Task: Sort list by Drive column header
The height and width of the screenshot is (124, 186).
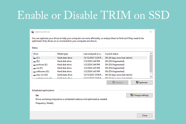Action: coord(44,54)
